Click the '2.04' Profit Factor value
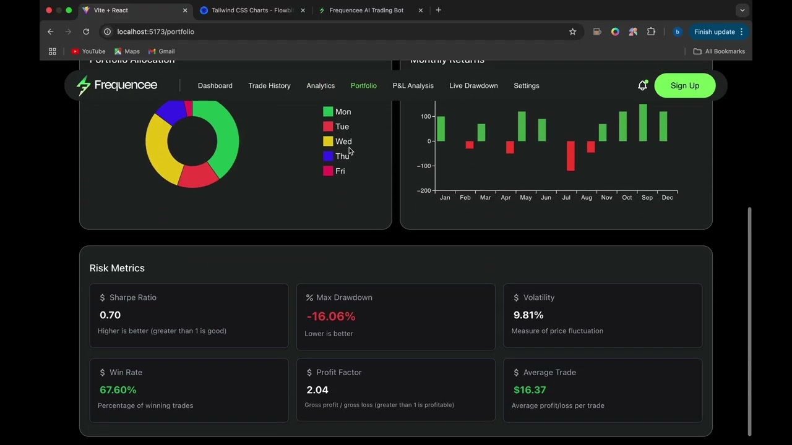Viewport: 792px width, 445px height. [317, 390]
